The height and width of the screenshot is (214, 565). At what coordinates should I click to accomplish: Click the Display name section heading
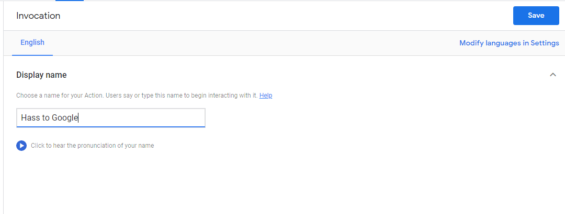(41, 75)
